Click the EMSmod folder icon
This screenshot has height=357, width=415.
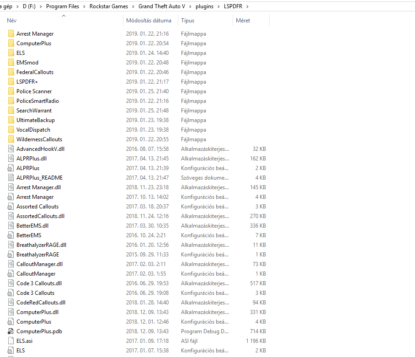click(11, 63)
